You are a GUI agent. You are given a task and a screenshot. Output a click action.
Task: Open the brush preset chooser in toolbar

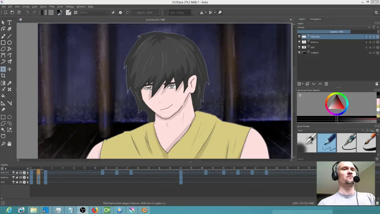pyautogui.click(x=75, y=12)
